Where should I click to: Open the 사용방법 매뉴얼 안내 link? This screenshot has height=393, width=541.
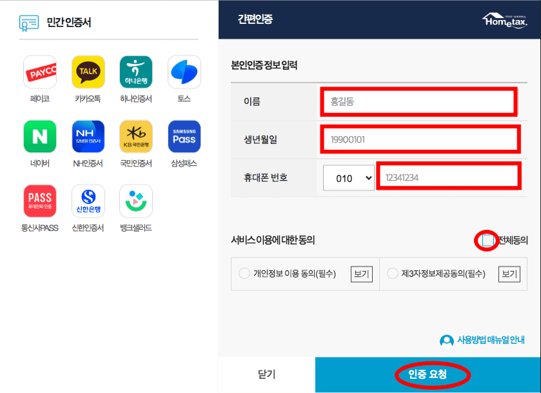[491, 340]
